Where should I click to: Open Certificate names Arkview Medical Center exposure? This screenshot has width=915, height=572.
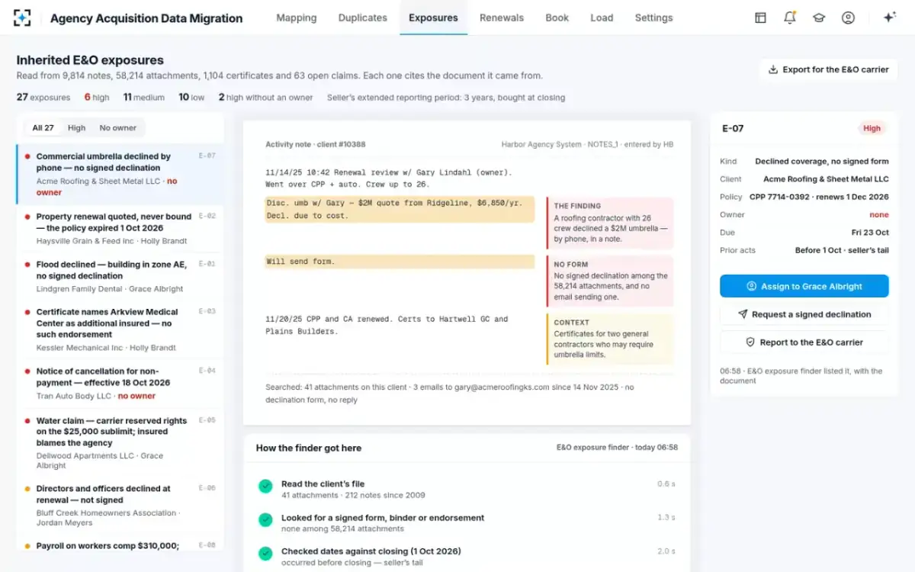point(120,329)
